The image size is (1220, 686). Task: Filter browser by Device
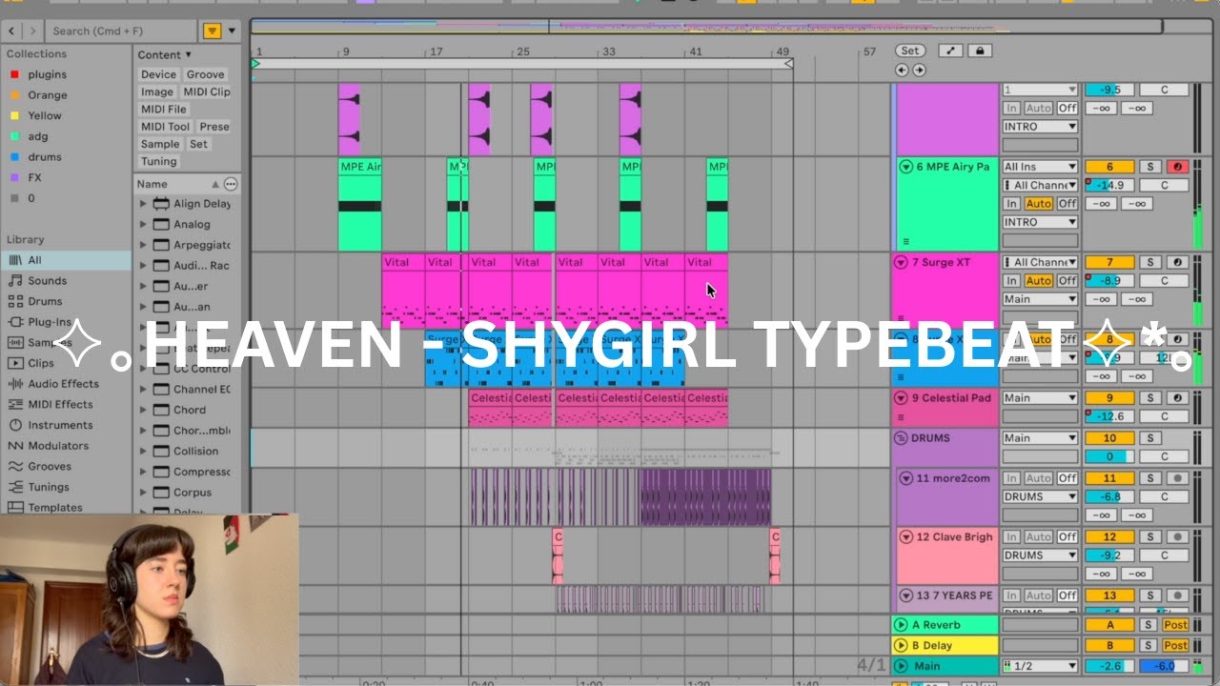158,74
